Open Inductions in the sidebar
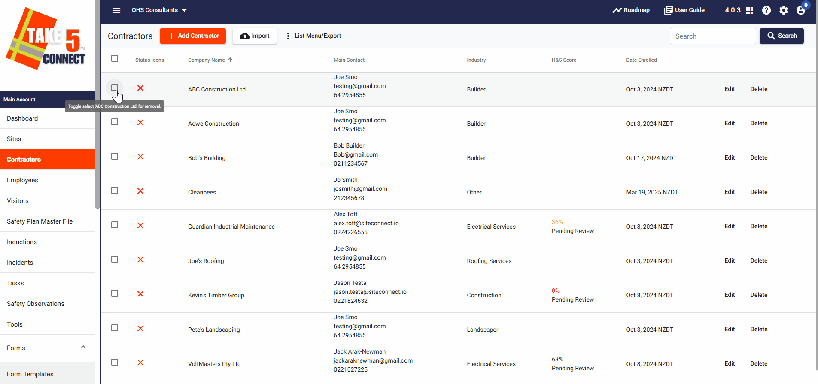 [47, 242]
